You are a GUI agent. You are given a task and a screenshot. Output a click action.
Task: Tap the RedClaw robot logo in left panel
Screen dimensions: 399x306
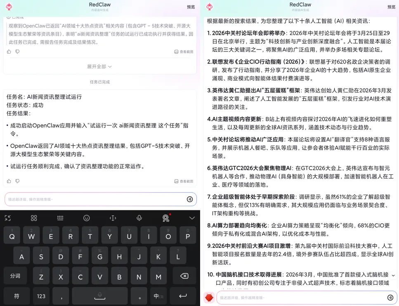pyautogui.click(x=9, y=7)
